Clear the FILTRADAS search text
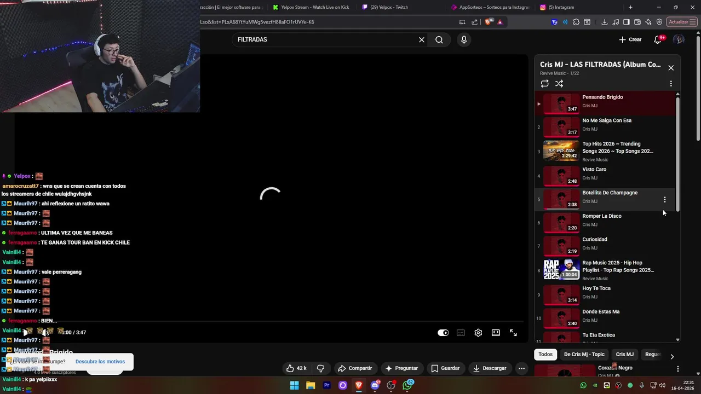 click(422, 39)
